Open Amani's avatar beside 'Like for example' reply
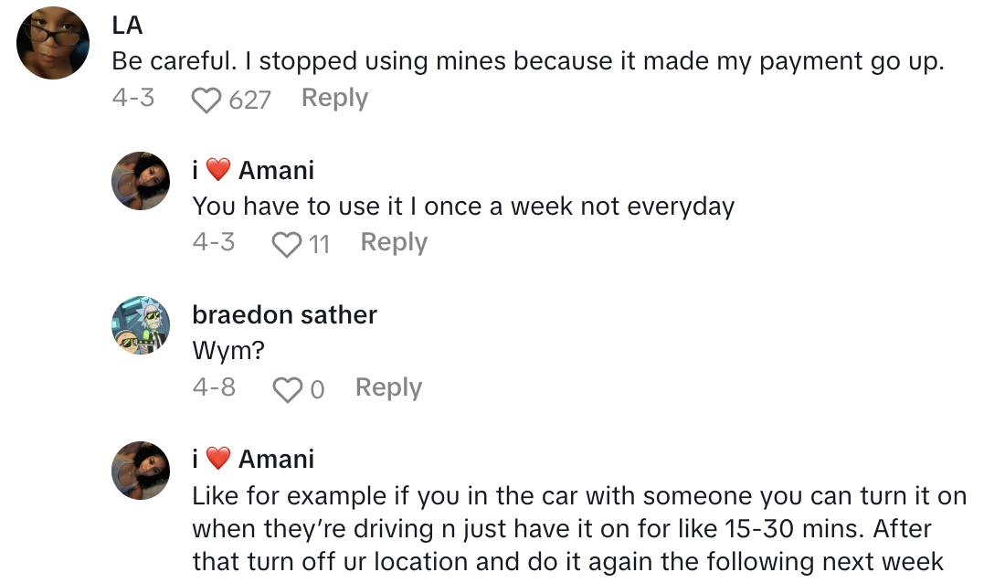 coord(141,470)
